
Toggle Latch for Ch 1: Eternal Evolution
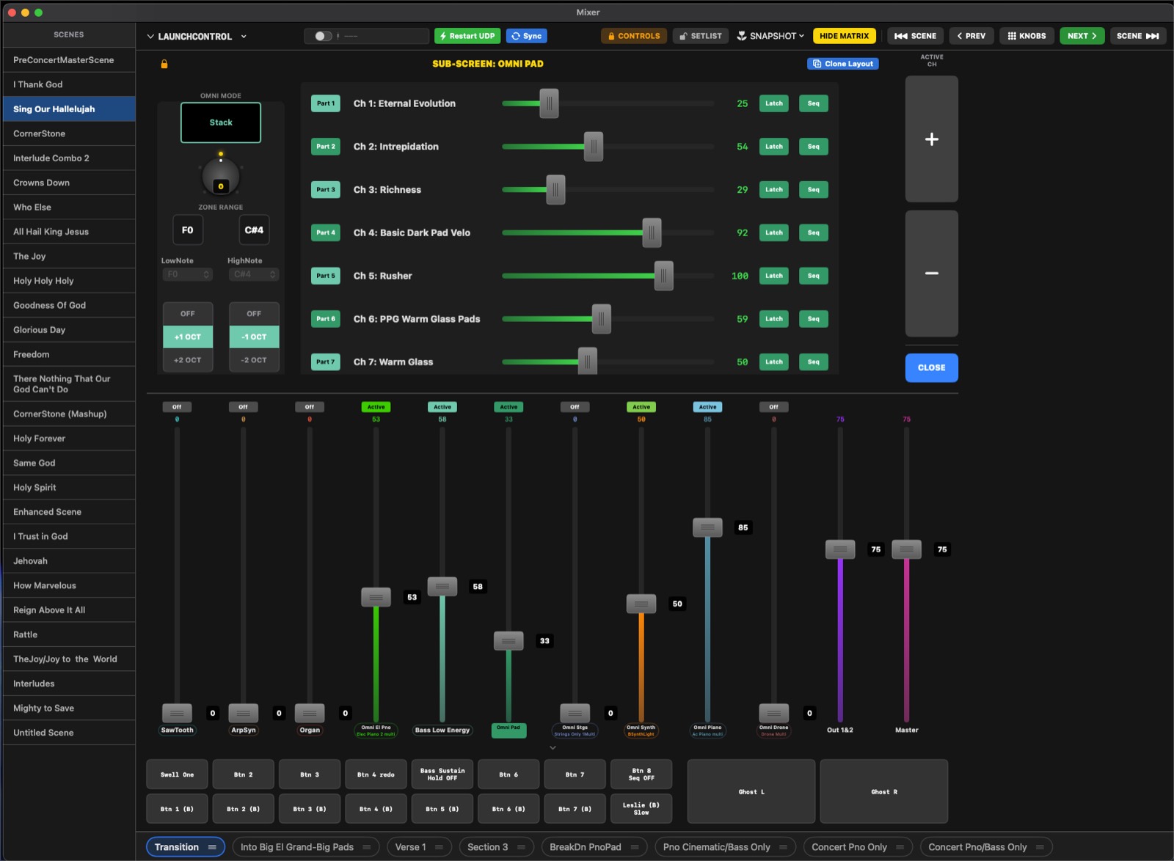[774, 103]
